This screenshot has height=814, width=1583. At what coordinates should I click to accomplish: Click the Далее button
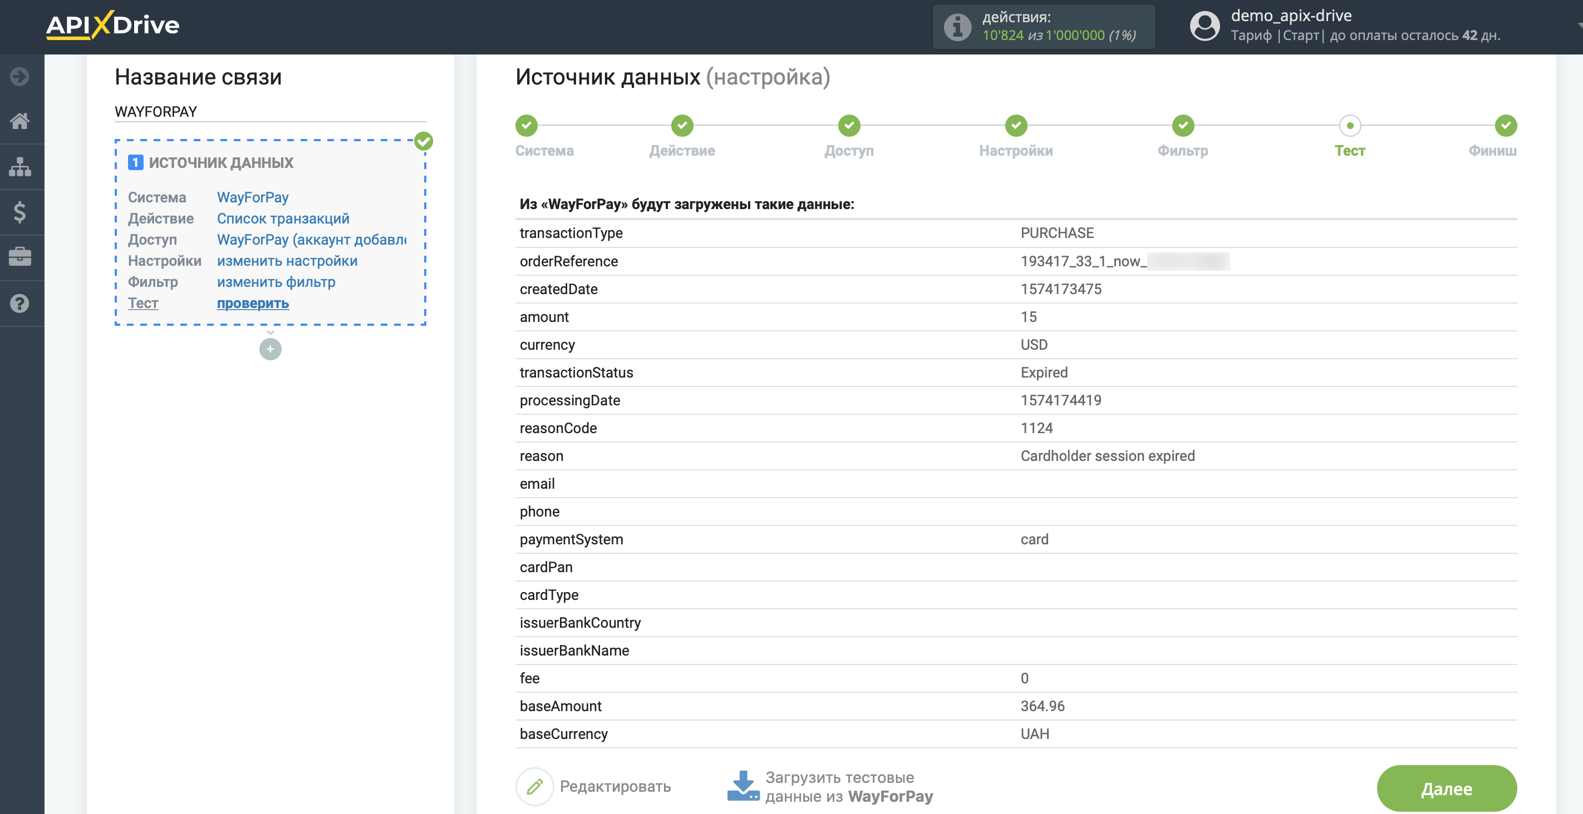tap(1447, 789)
